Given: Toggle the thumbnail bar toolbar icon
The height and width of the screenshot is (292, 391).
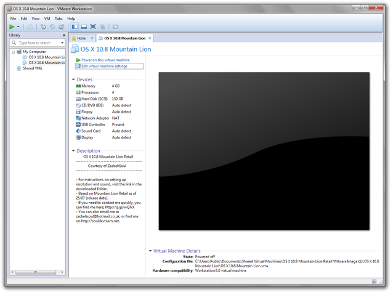Looking at the screenshot, I should [x=84, y=26].
